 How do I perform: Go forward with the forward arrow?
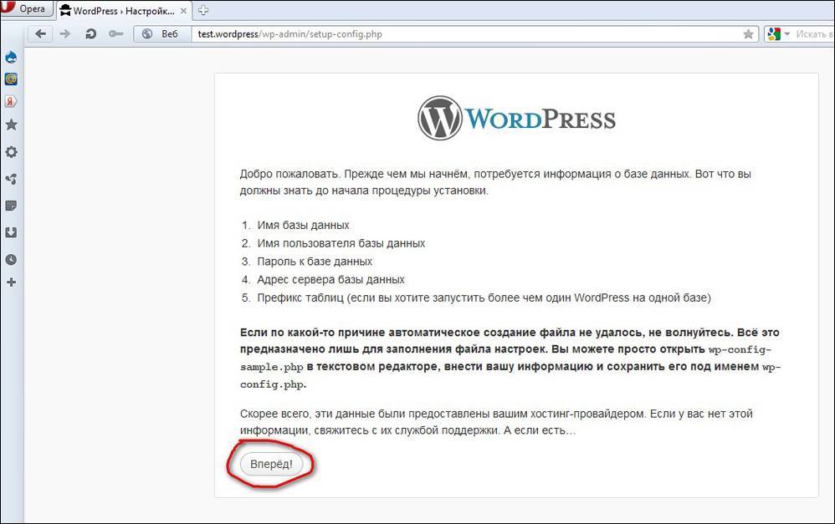click(64, 34)
